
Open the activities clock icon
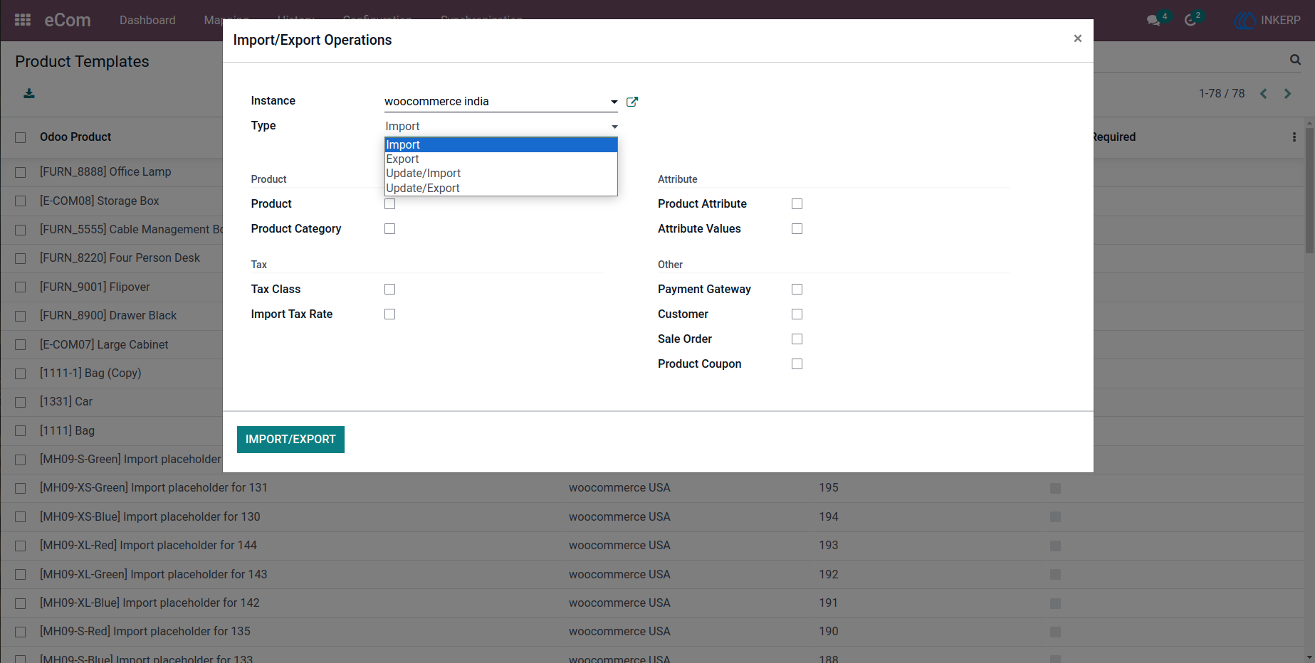pos(1190,20)
